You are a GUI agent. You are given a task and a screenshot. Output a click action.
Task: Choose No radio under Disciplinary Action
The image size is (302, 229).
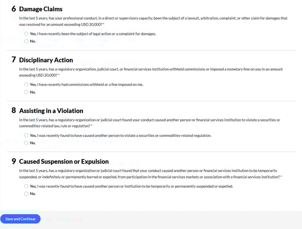pos(26,92)
